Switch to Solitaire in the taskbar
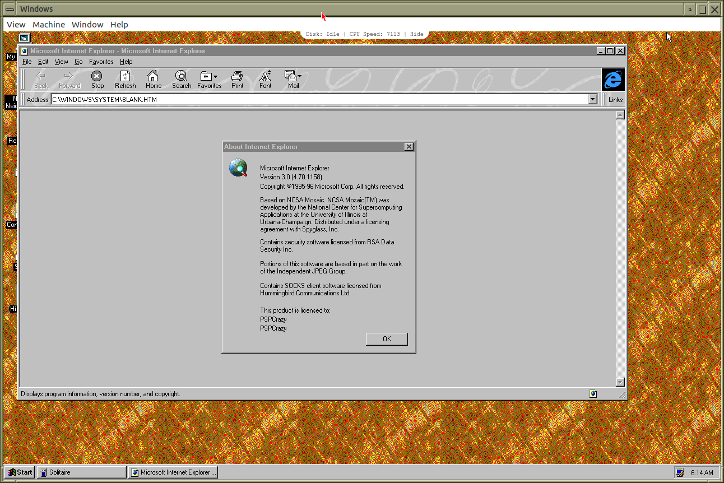The height and width of the screenshot is (483, 724). [x=82, y=472]
